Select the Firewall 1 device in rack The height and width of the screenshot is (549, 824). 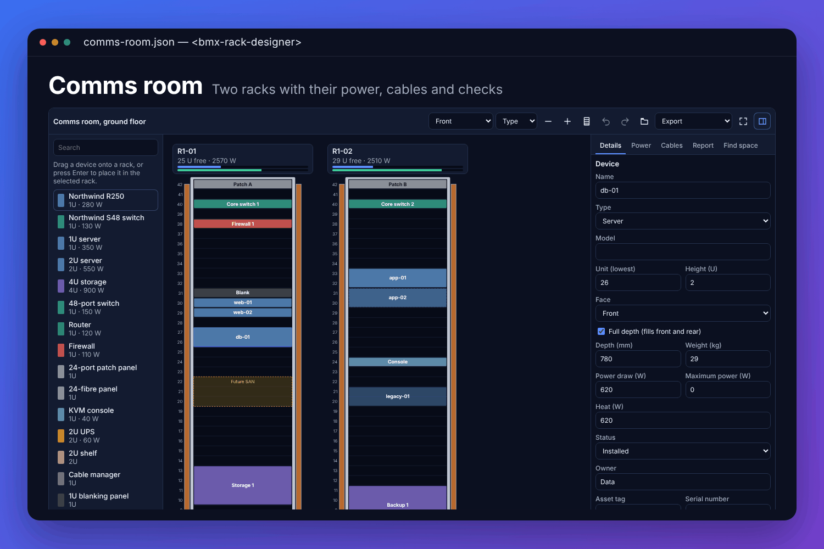pyautogui.click(x=243, y=224)
